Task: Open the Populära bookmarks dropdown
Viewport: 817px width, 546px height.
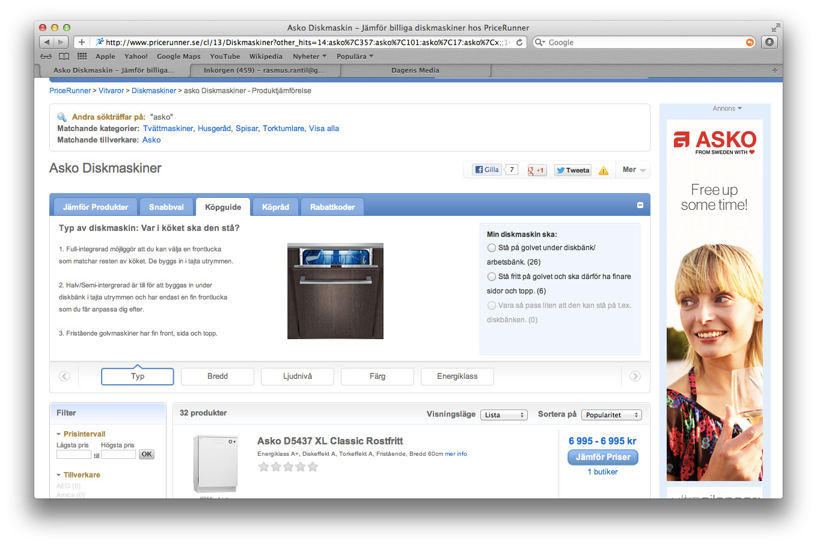Action: [x=355, y=57]
